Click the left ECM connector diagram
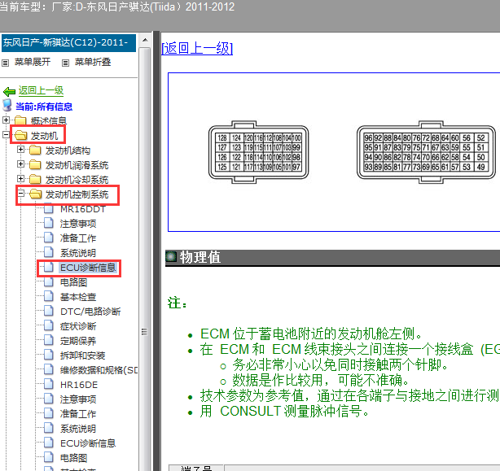The image size is (500, 471). point(258,152)
